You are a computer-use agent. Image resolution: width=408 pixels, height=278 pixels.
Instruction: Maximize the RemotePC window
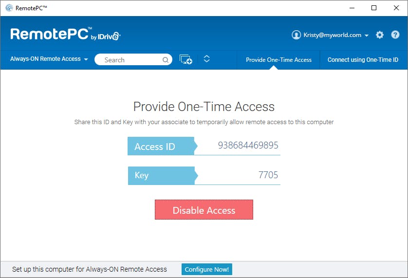[x=374, y=8]
